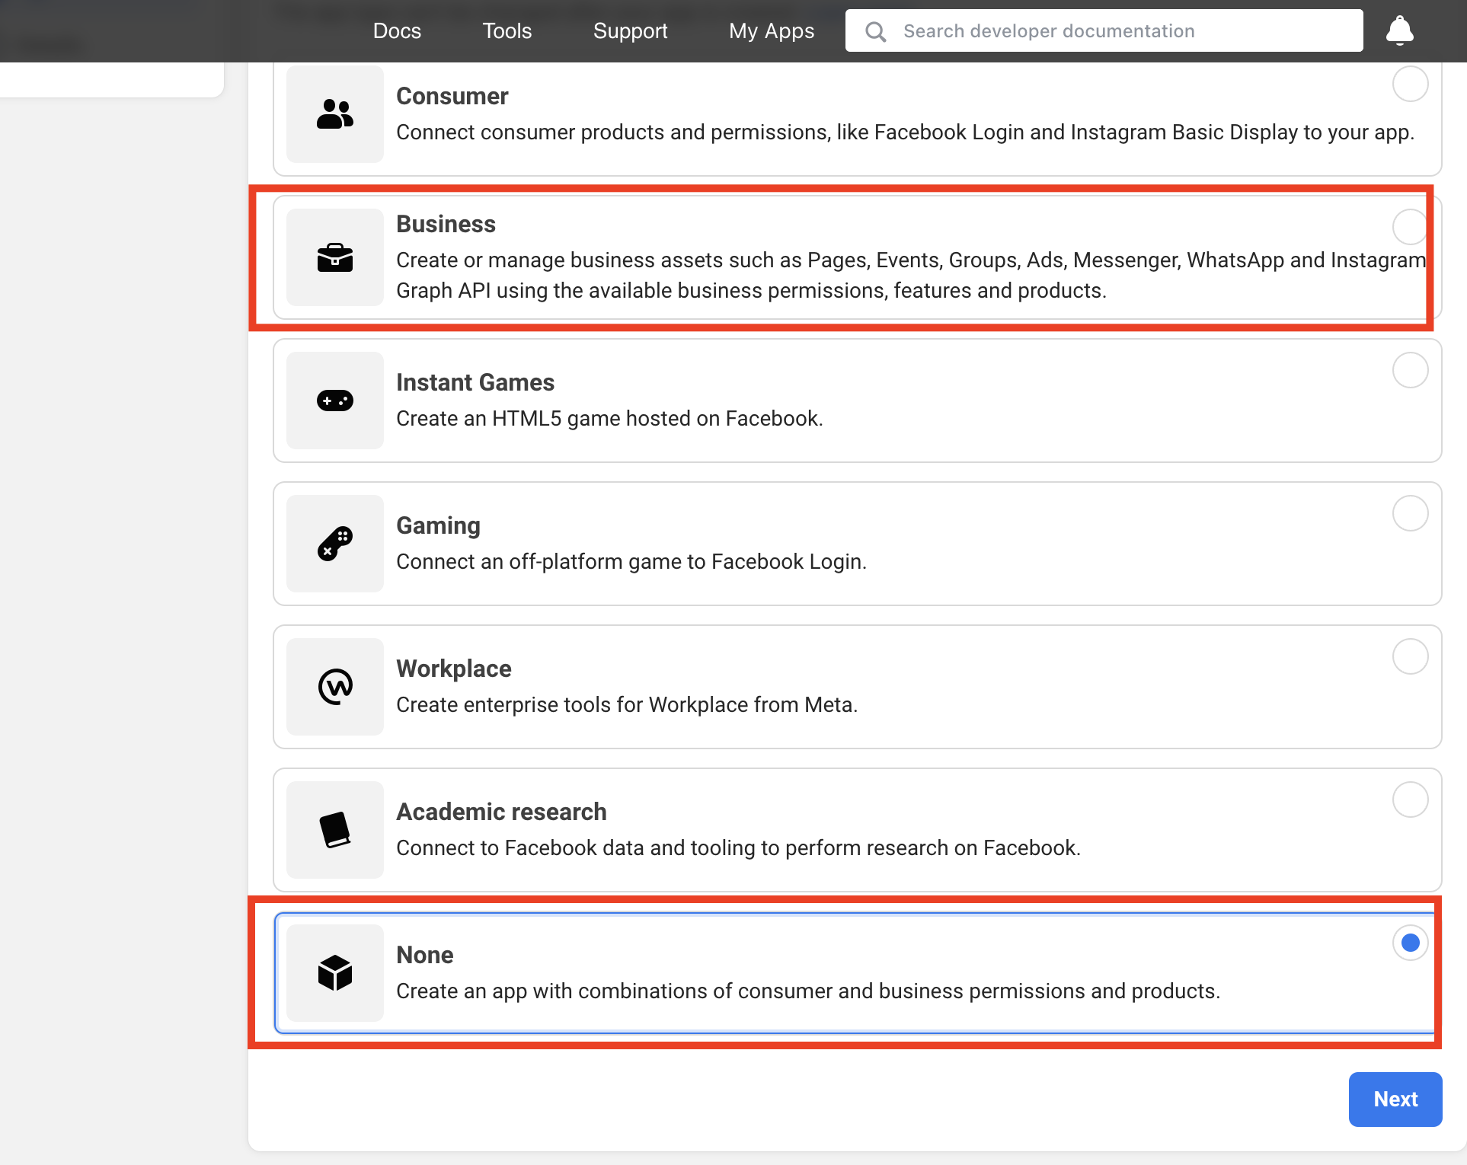Choose the Gaming radio option

click(x=1410, y=513)
